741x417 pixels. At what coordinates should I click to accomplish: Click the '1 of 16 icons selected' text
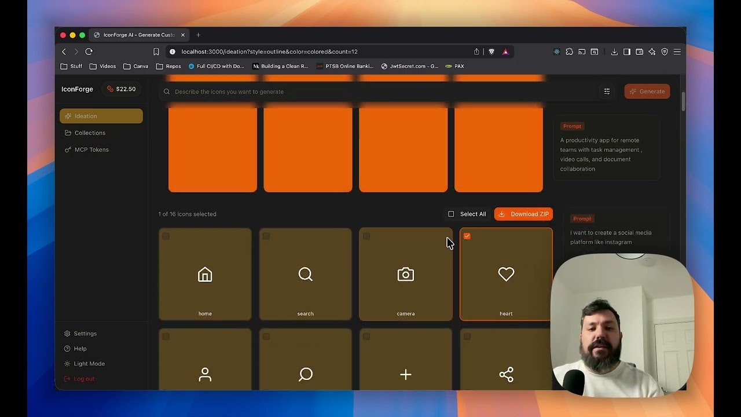tap(188, 214)
